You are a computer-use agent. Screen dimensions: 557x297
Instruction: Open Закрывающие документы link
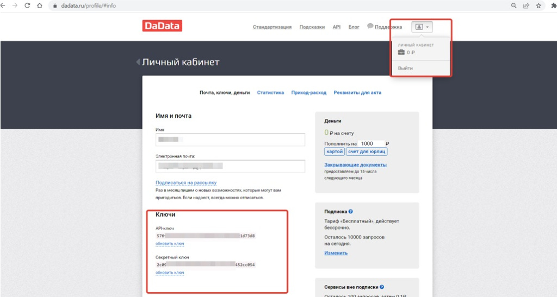(355, 165)
